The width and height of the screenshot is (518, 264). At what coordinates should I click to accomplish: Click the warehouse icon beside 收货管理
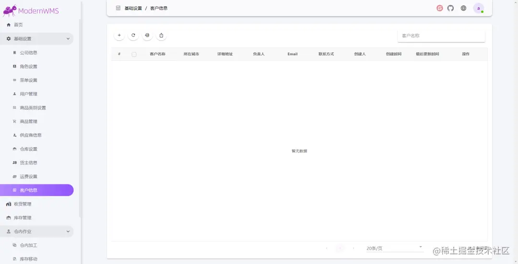9,204
